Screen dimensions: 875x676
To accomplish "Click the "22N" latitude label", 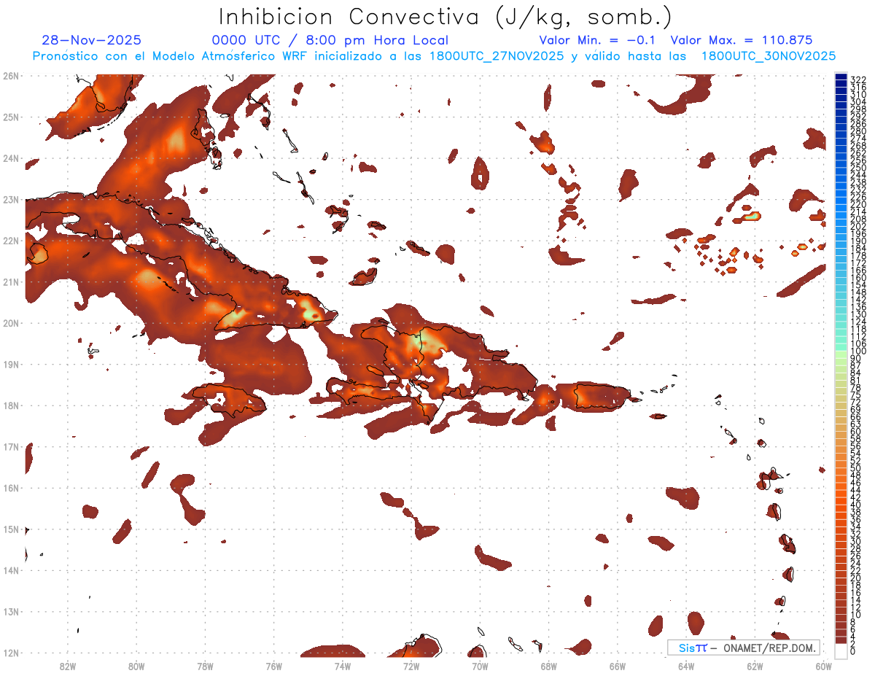I will click(11, 241).
